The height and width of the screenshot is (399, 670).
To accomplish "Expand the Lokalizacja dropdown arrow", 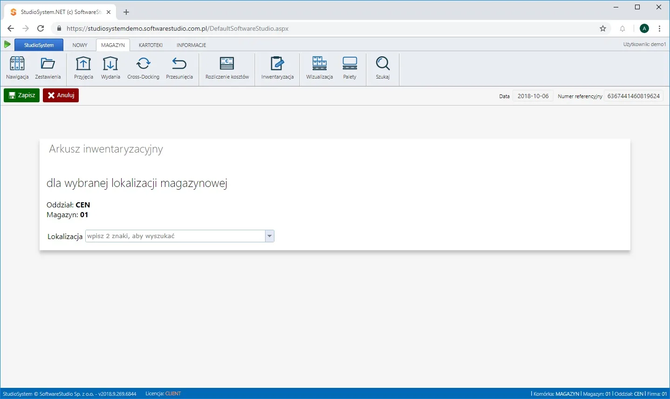I will pyautogui.click(x=269, y=236).
